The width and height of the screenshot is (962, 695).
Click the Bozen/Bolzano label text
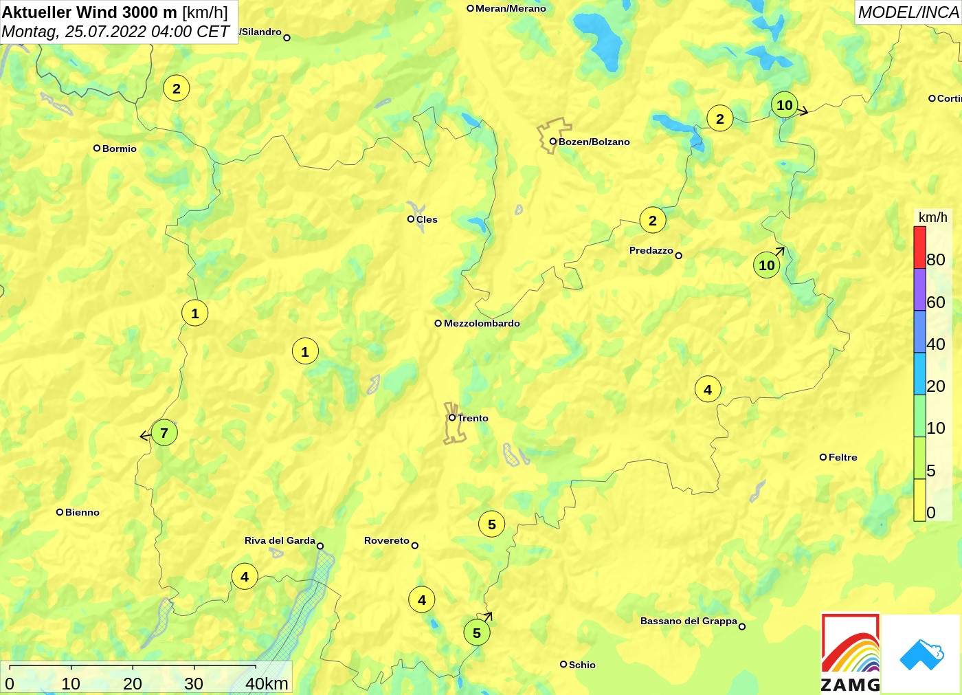tap(594, 142)
